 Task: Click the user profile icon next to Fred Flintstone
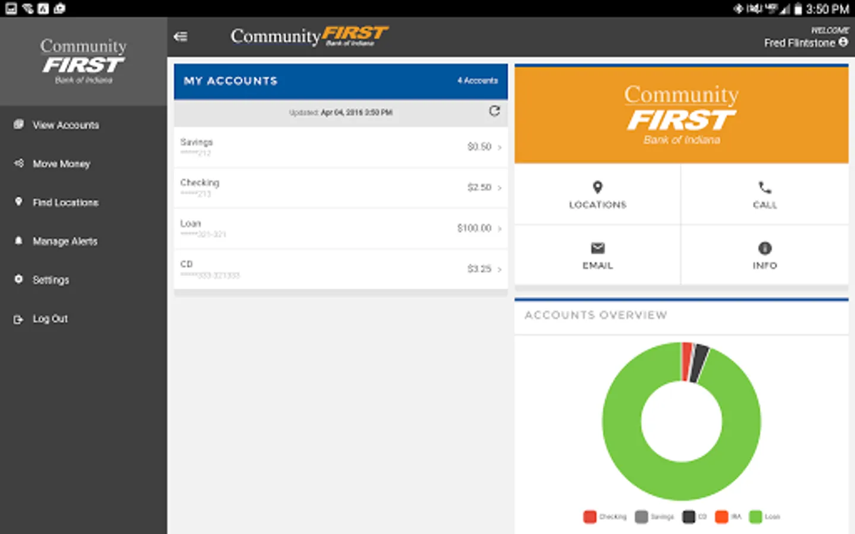[843, 43]
